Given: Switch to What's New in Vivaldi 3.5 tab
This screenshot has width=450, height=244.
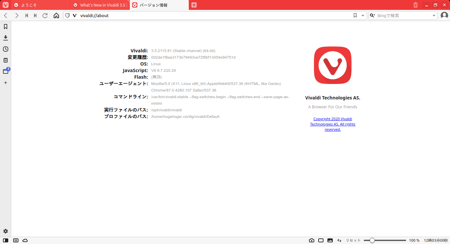Looking at the screenshot, I should (x=100, y=5).
